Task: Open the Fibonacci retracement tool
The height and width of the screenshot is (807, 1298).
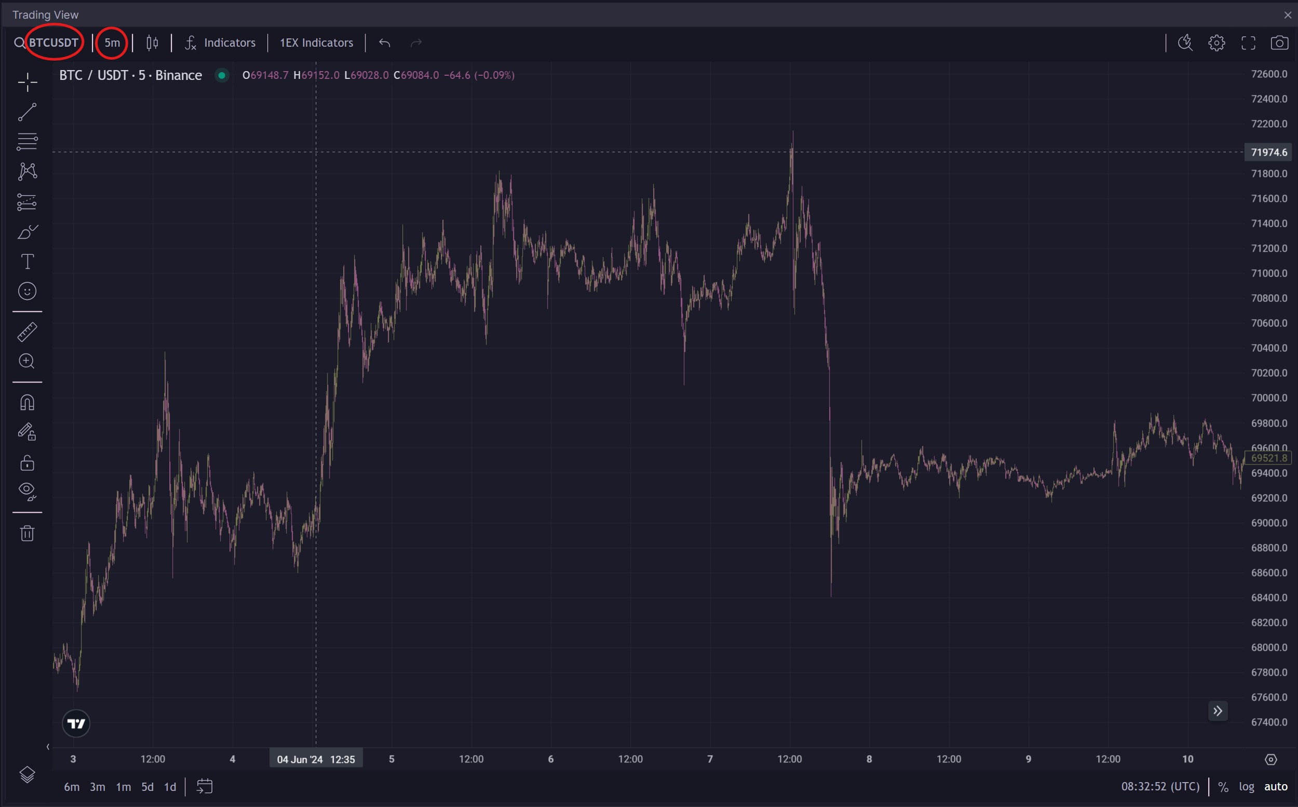Action: click(x=27, y=142)
